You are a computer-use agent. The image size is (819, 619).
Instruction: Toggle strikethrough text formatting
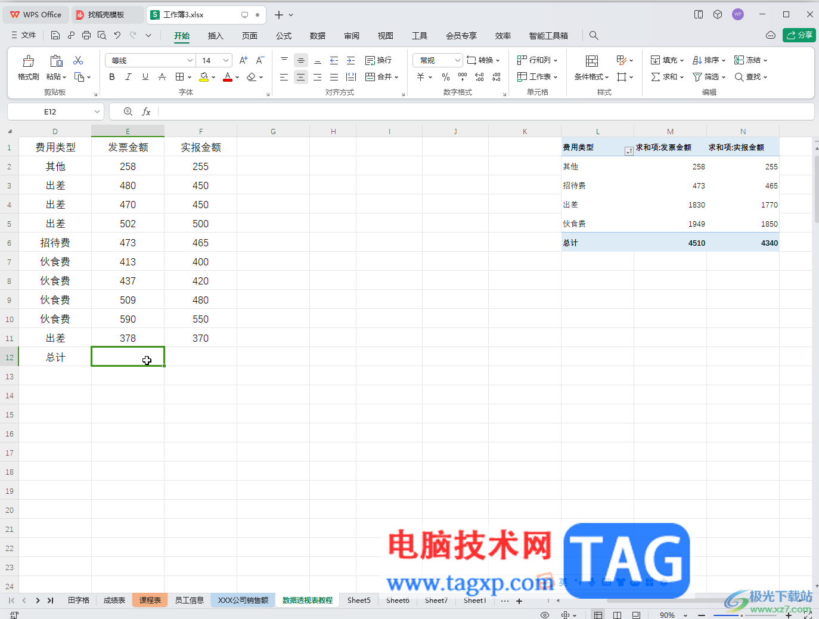pyautogui.click(x=162, y=77)
